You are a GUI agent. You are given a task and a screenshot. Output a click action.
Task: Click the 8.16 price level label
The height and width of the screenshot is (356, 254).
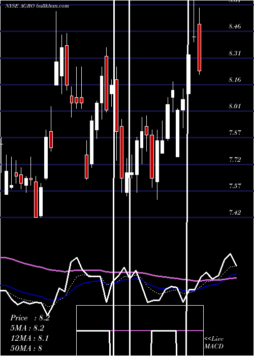click(x=235, y=80)
